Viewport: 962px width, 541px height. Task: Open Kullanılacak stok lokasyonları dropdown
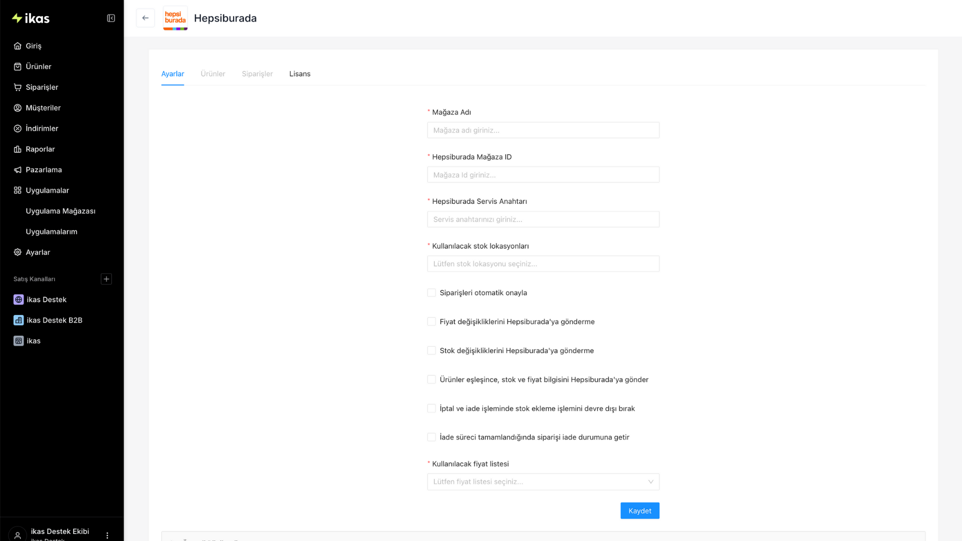(x=543, y=264)
